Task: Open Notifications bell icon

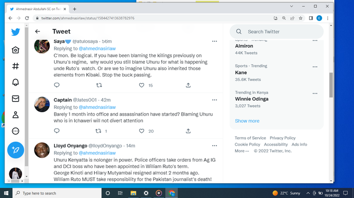Action: tap(15, 82)
